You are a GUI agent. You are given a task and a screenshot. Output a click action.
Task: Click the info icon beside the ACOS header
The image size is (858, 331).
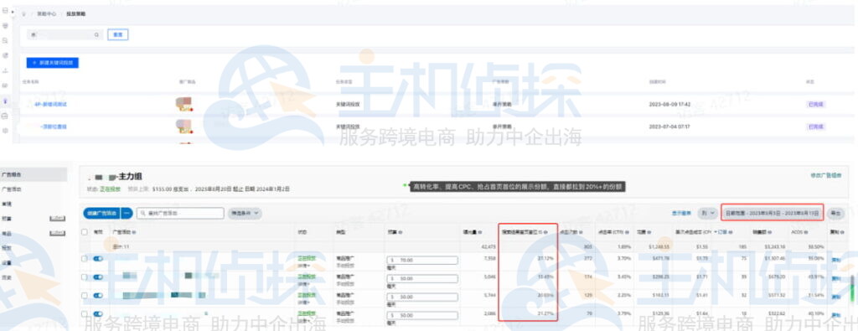805,232
